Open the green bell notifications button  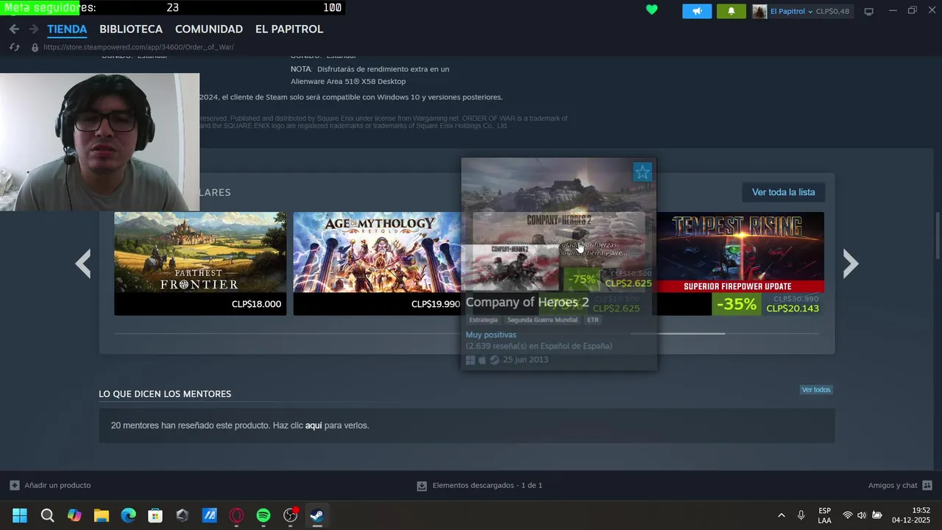(731, 11)
